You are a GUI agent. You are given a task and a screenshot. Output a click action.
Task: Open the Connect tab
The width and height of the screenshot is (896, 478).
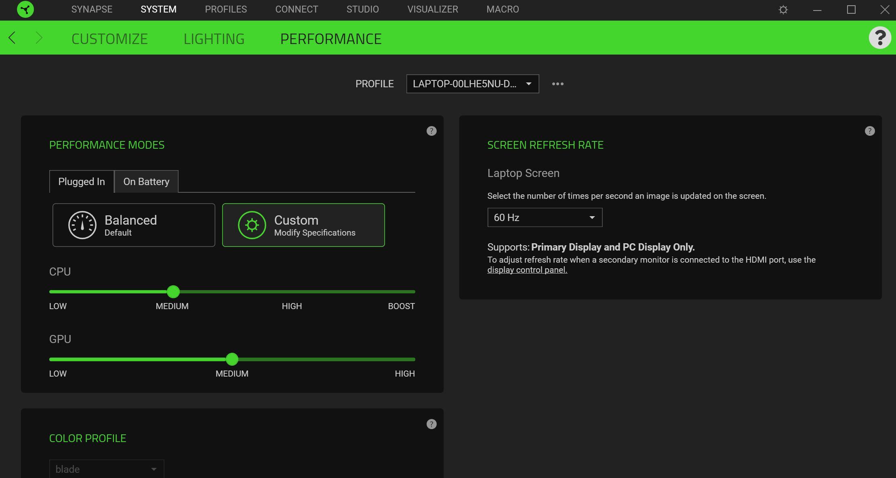pyautogui.click(x=297, y=9)
